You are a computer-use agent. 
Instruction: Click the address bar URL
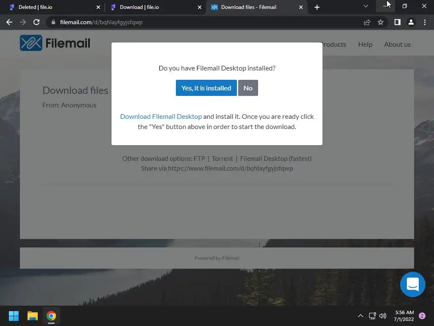pos(101,22)
